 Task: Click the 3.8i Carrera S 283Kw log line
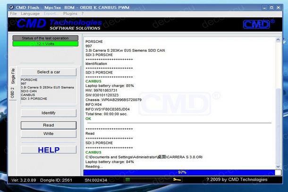pyautogui.click(x=125, y=50)
